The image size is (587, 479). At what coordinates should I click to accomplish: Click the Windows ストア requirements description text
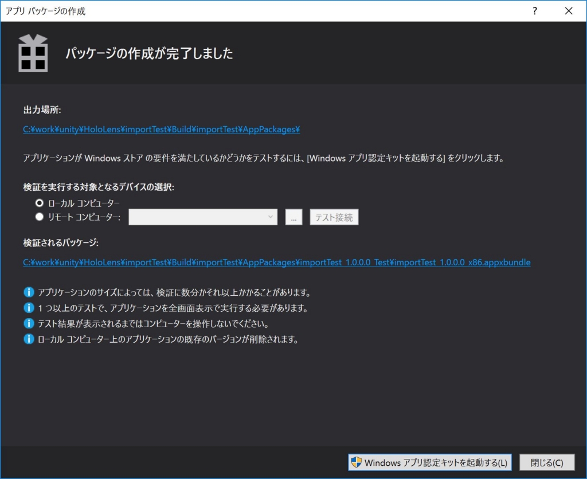click(263, 158)
